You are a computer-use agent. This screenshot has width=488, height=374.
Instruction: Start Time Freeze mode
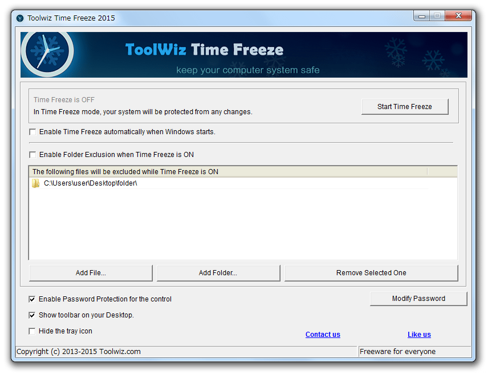click(x=405, y=107)
